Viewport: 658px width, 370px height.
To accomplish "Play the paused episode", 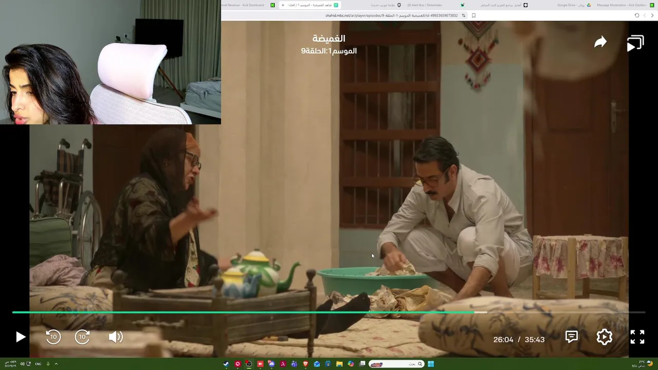I will 20,337.
